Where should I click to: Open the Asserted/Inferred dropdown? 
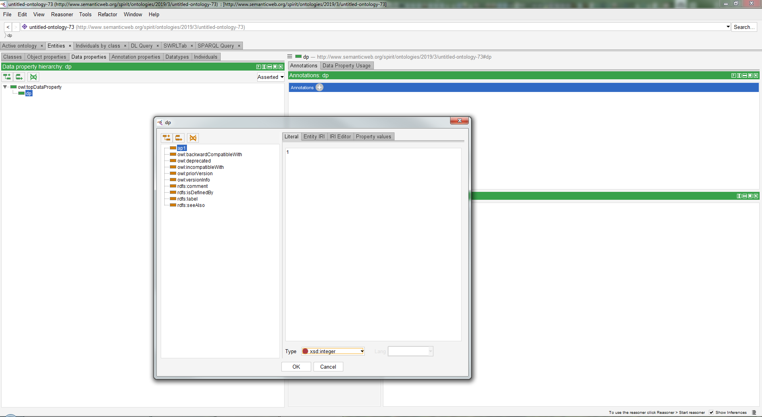click(x=270, y=77)
